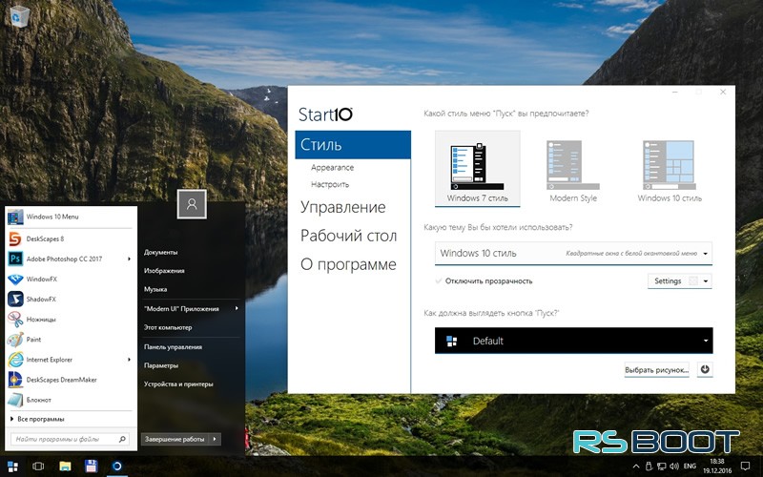Viewport: 763px width, 477px height.
Task: Open the Appearance subsection
Action: tap(332, 168)
